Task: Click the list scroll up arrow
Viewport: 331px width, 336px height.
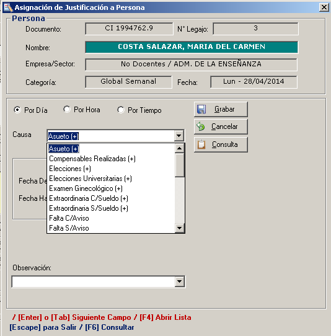Action: pyautogui.click(x=180, y=148)
